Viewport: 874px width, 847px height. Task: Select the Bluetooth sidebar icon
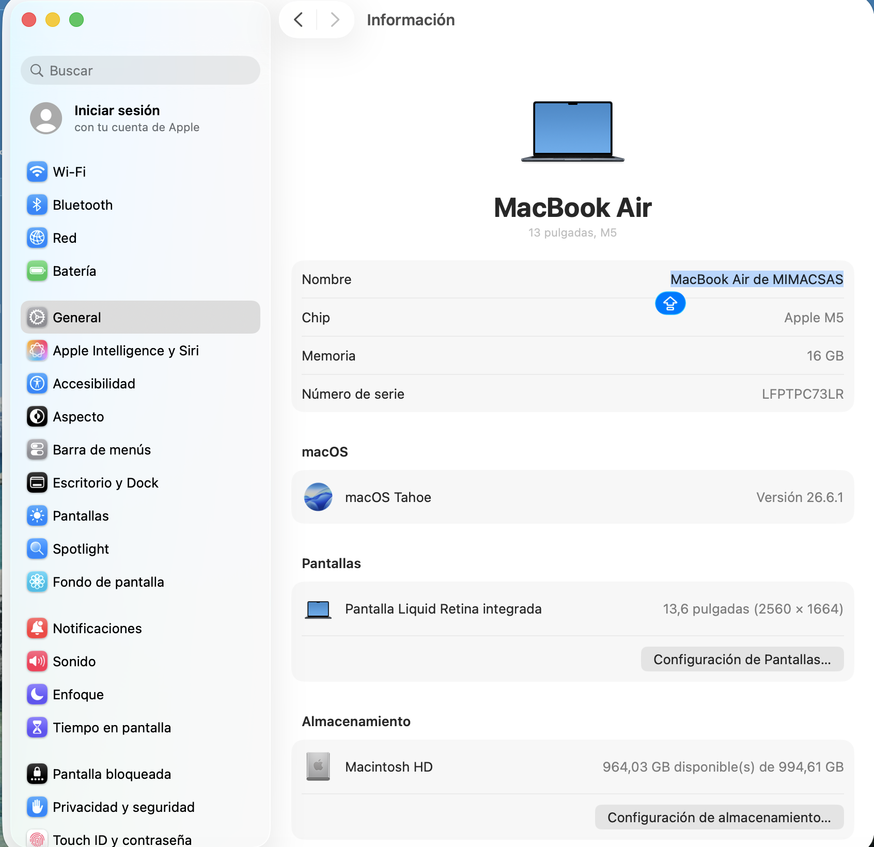tap(37, 205)
